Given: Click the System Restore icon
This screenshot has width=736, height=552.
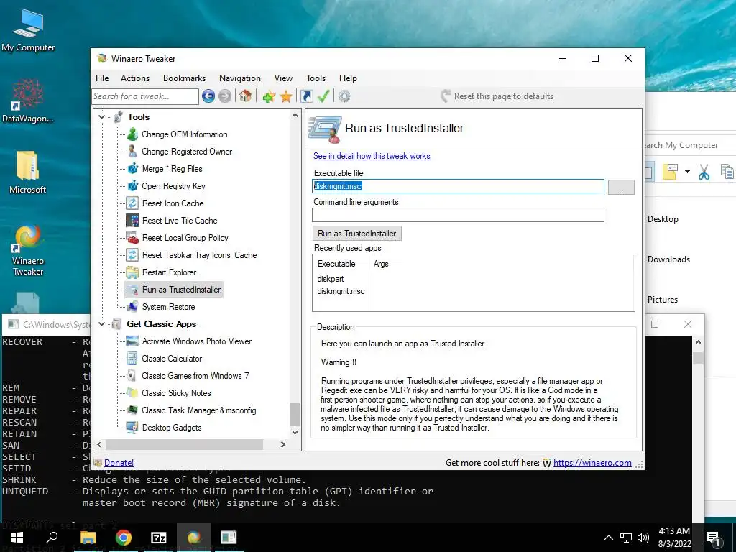Looking at the screenshot, I should point(132,306).
